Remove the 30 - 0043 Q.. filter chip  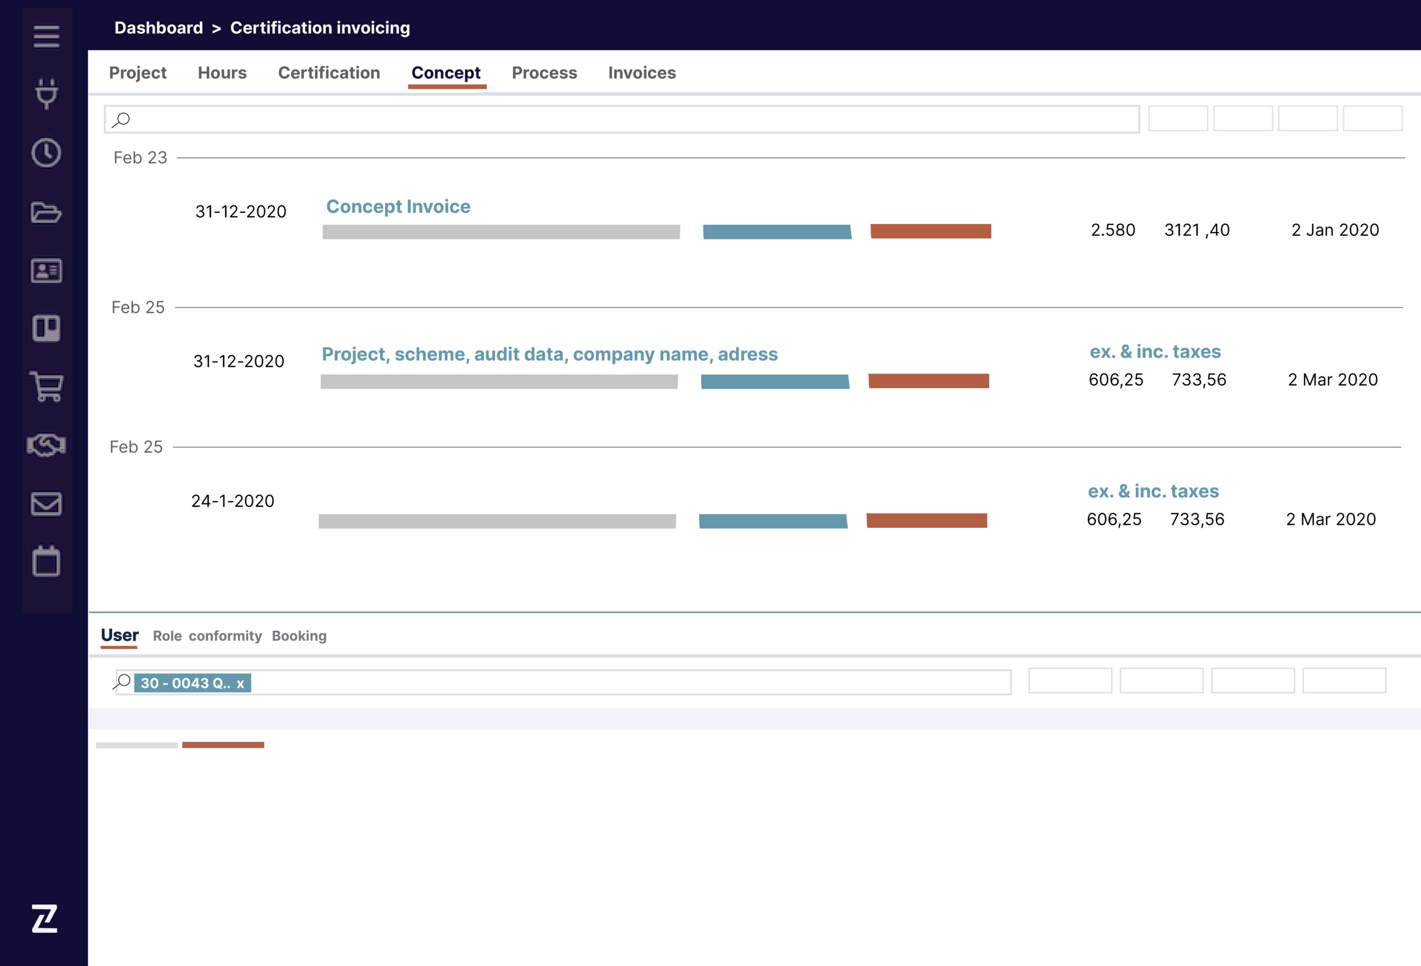pos(240,683)
